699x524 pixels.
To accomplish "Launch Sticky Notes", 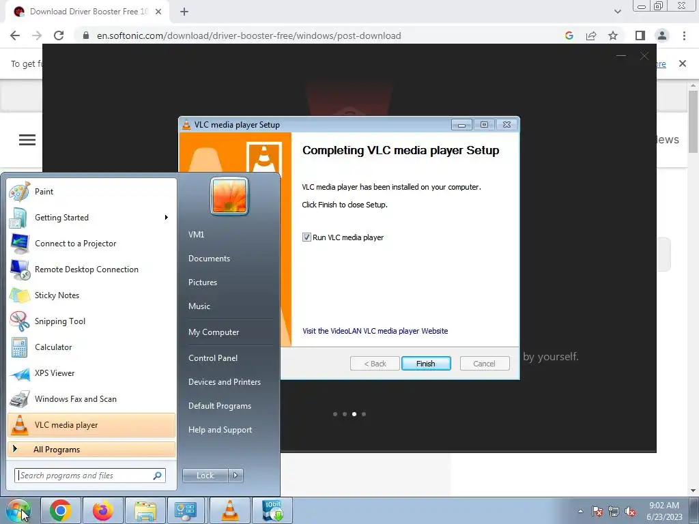I will [91, 295].
